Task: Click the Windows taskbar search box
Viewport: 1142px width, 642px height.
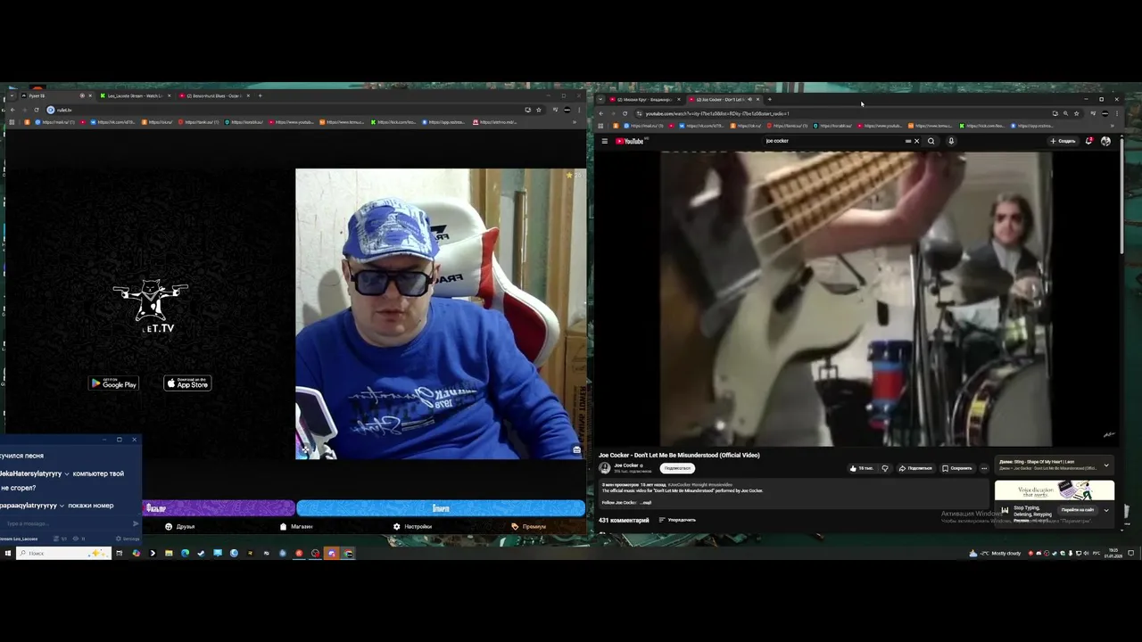Action: [64, 553]
